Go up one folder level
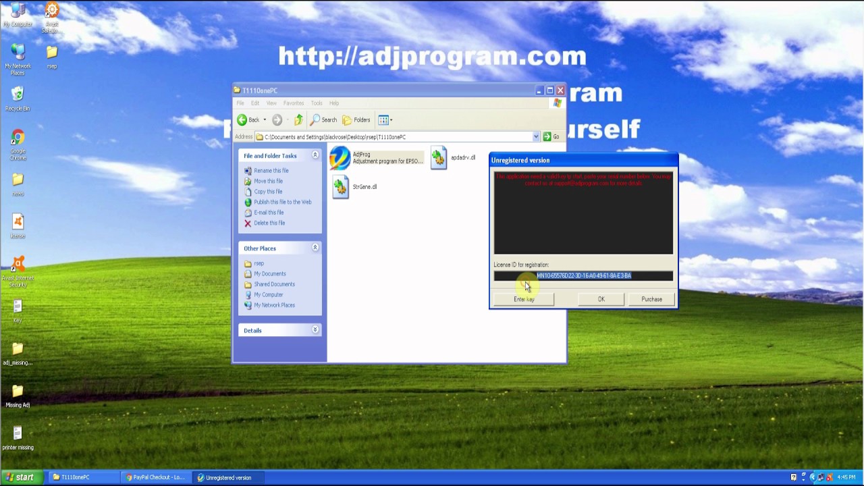The height and width of the screenshot is (486, 864). click(298, 120)
